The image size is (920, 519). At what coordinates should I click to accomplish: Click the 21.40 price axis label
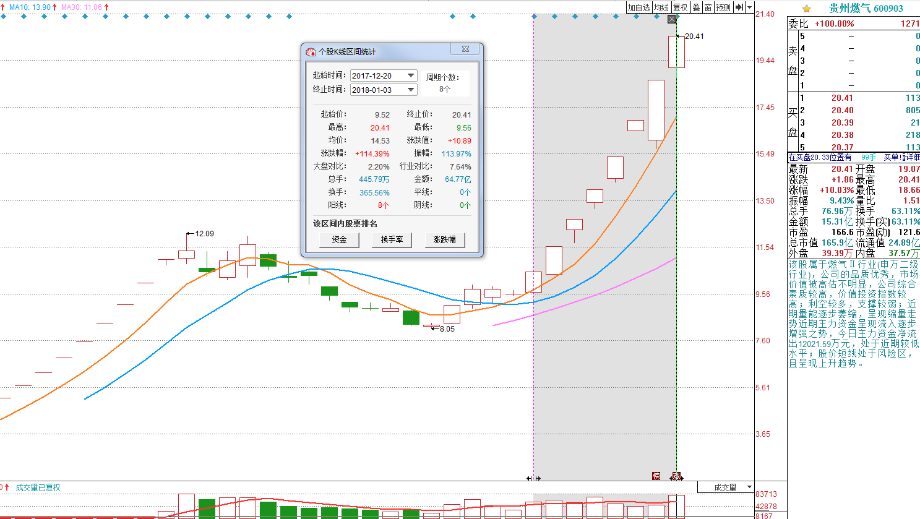click(x=765, y=14)
